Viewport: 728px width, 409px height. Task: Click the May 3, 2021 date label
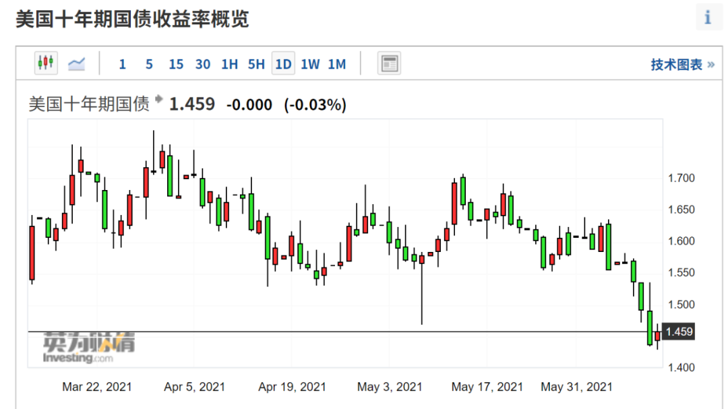pos(390,387)
